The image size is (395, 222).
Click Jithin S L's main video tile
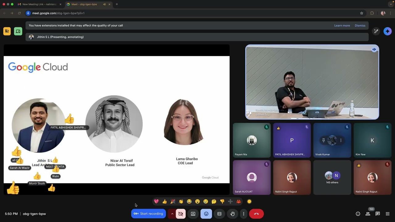pos(312,82)
